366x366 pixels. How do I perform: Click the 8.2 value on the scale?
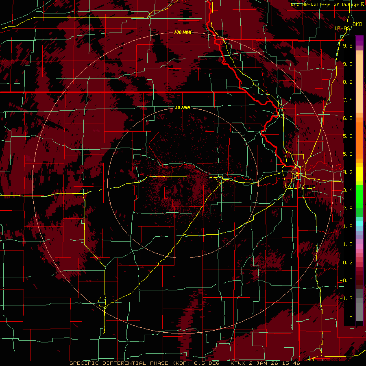coord(348,82)
